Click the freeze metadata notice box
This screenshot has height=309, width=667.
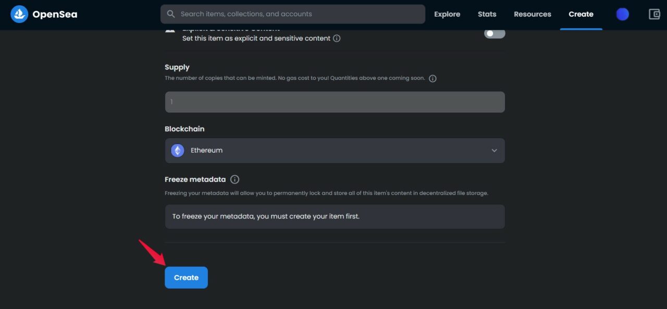click(335, 216)
